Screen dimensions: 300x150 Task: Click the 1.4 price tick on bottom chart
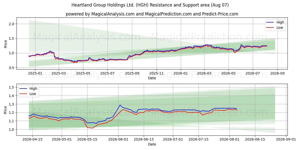coord(12,96)
